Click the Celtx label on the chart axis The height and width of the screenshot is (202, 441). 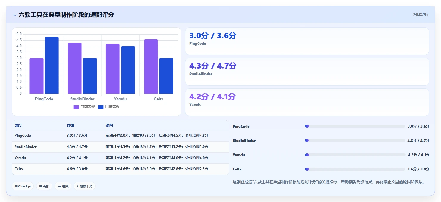pos(159,99)
